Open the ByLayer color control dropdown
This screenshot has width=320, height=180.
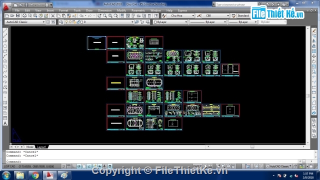[170, 22]
